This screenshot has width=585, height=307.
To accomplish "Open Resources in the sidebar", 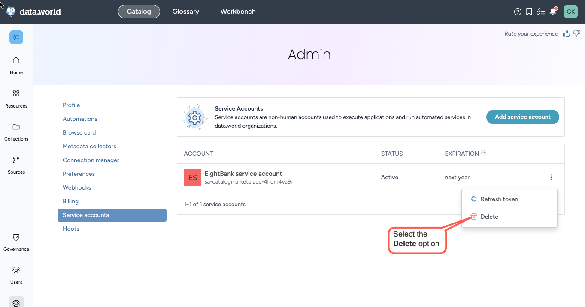I will 16,99.
